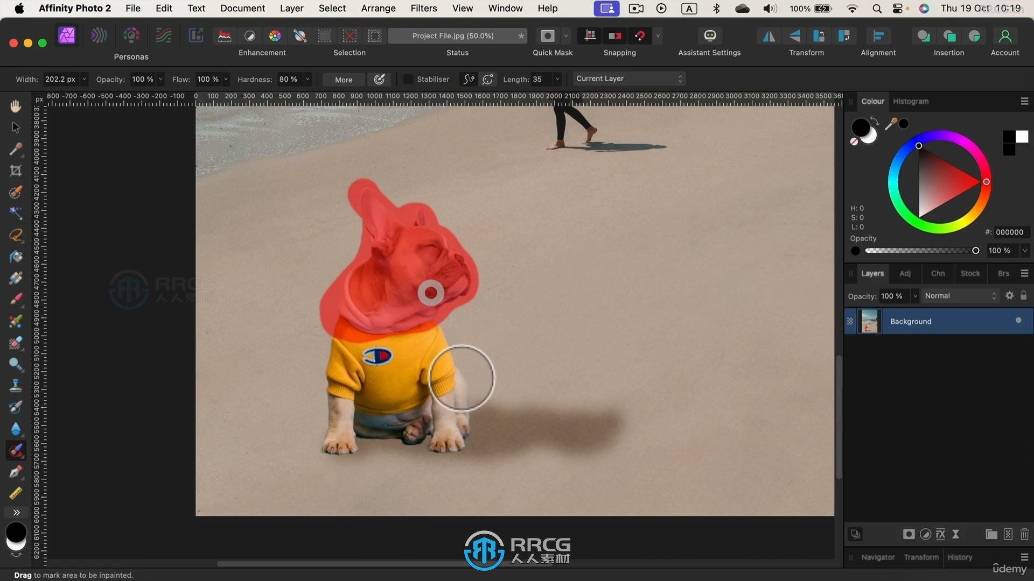
Task: Open the layer Opacity dropdown arrow
Action: (915, 296)
